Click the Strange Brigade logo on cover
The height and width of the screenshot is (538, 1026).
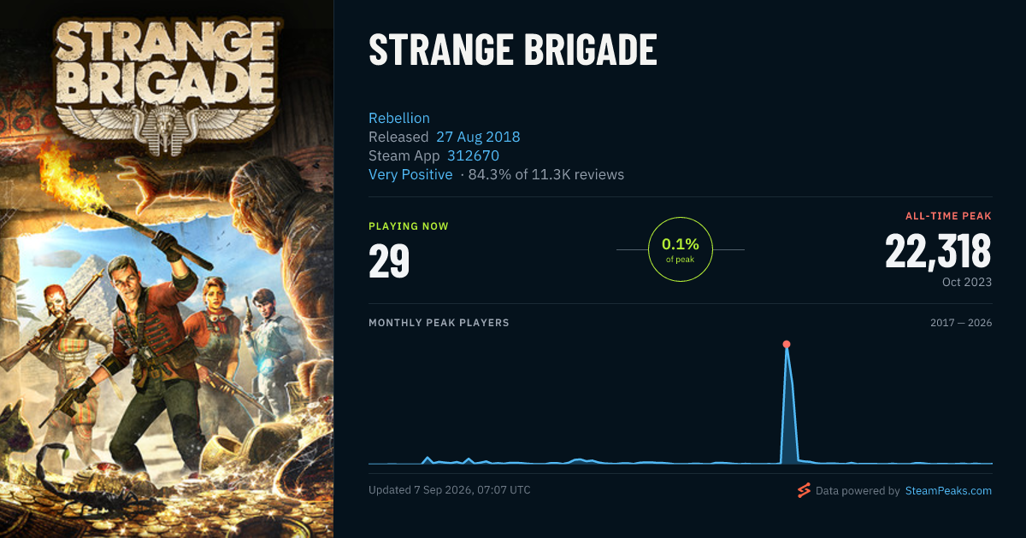165,79
